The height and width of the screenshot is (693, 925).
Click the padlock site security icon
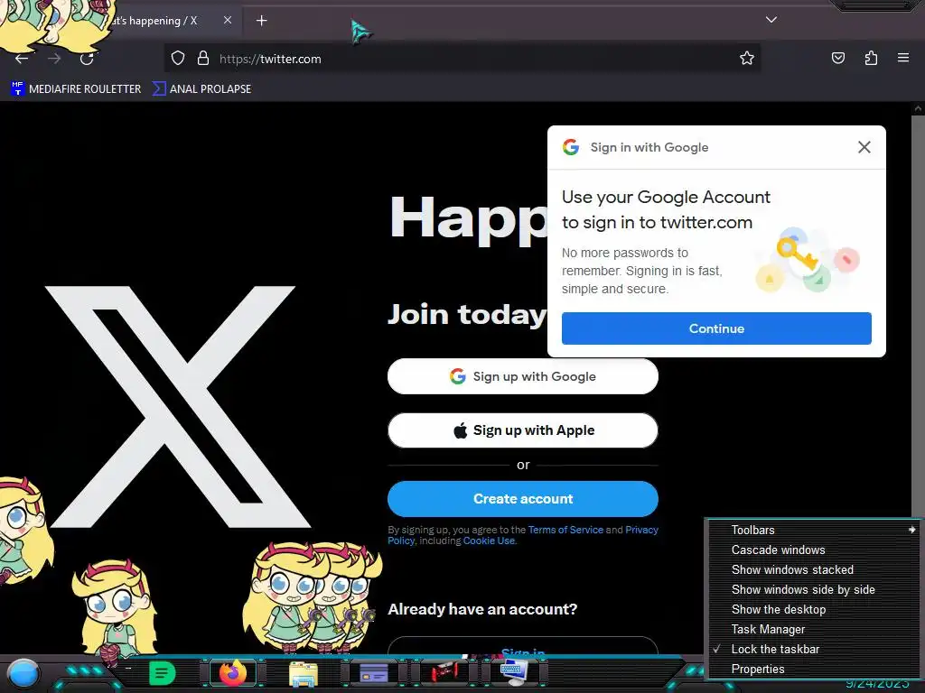pos(203,59)
